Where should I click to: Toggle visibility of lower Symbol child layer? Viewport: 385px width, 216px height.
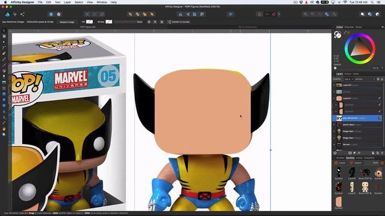380,112
